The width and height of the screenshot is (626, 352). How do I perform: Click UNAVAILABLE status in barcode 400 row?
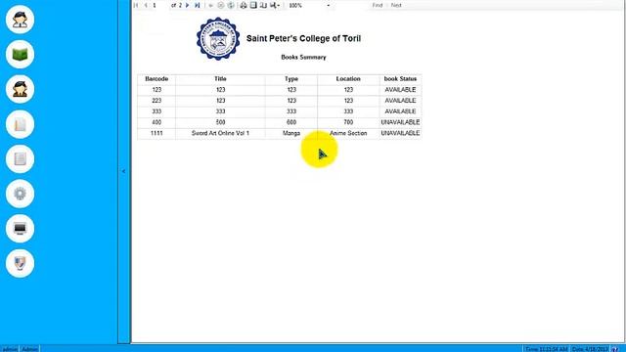[x=400, y=122]
